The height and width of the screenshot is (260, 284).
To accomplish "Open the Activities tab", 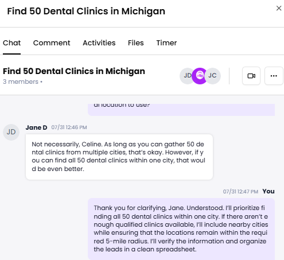I will coord(99,43).
